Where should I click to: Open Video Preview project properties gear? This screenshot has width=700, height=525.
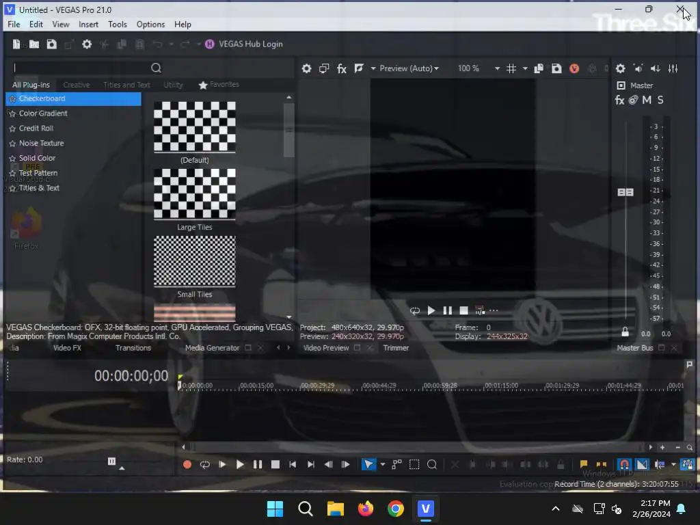[x=306, y=69]
